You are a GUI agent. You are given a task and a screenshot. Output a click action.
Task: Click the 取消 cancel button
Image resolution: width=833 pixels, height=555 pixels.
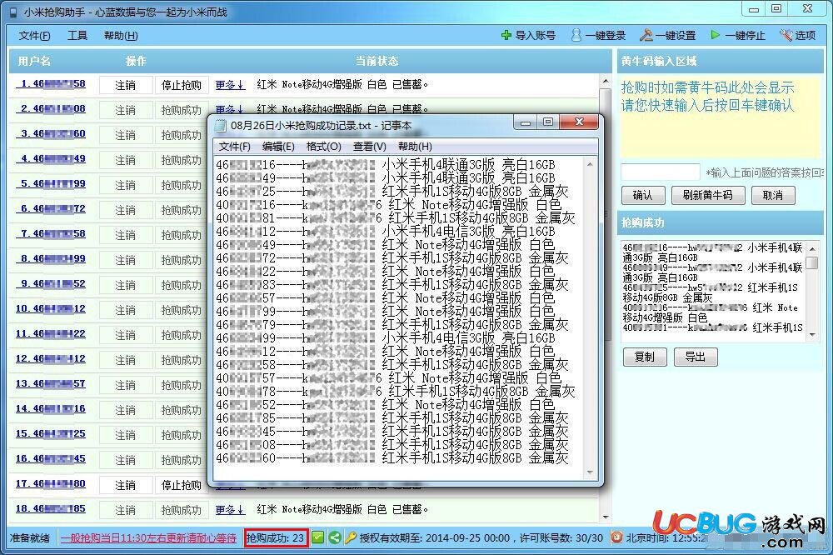[773, 195]
